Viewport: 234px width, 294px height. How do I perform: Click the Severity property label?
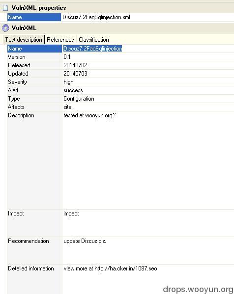(x=18, y=82)
